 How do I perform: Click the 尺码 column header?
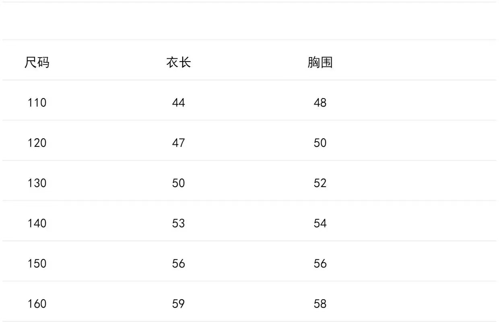point(37,63)
